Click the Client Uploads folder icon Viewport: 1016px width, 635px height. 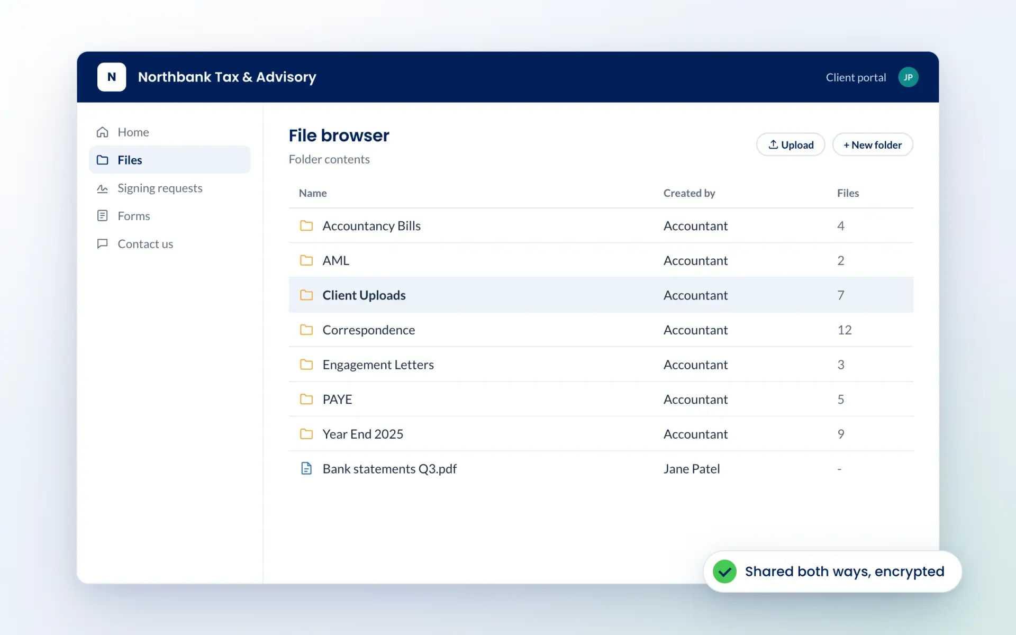(x=306, y=295)
